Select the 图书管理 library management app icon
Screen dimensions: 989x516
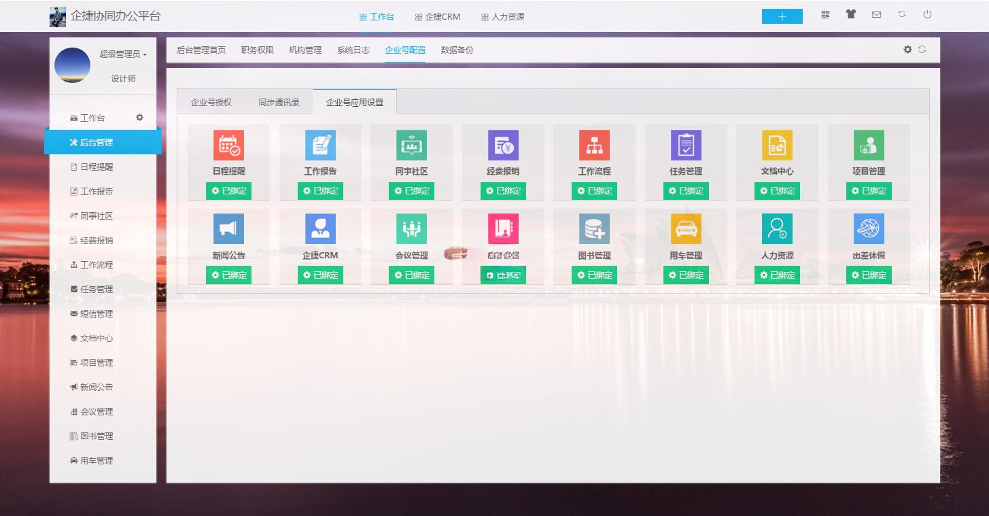(594, 228)
